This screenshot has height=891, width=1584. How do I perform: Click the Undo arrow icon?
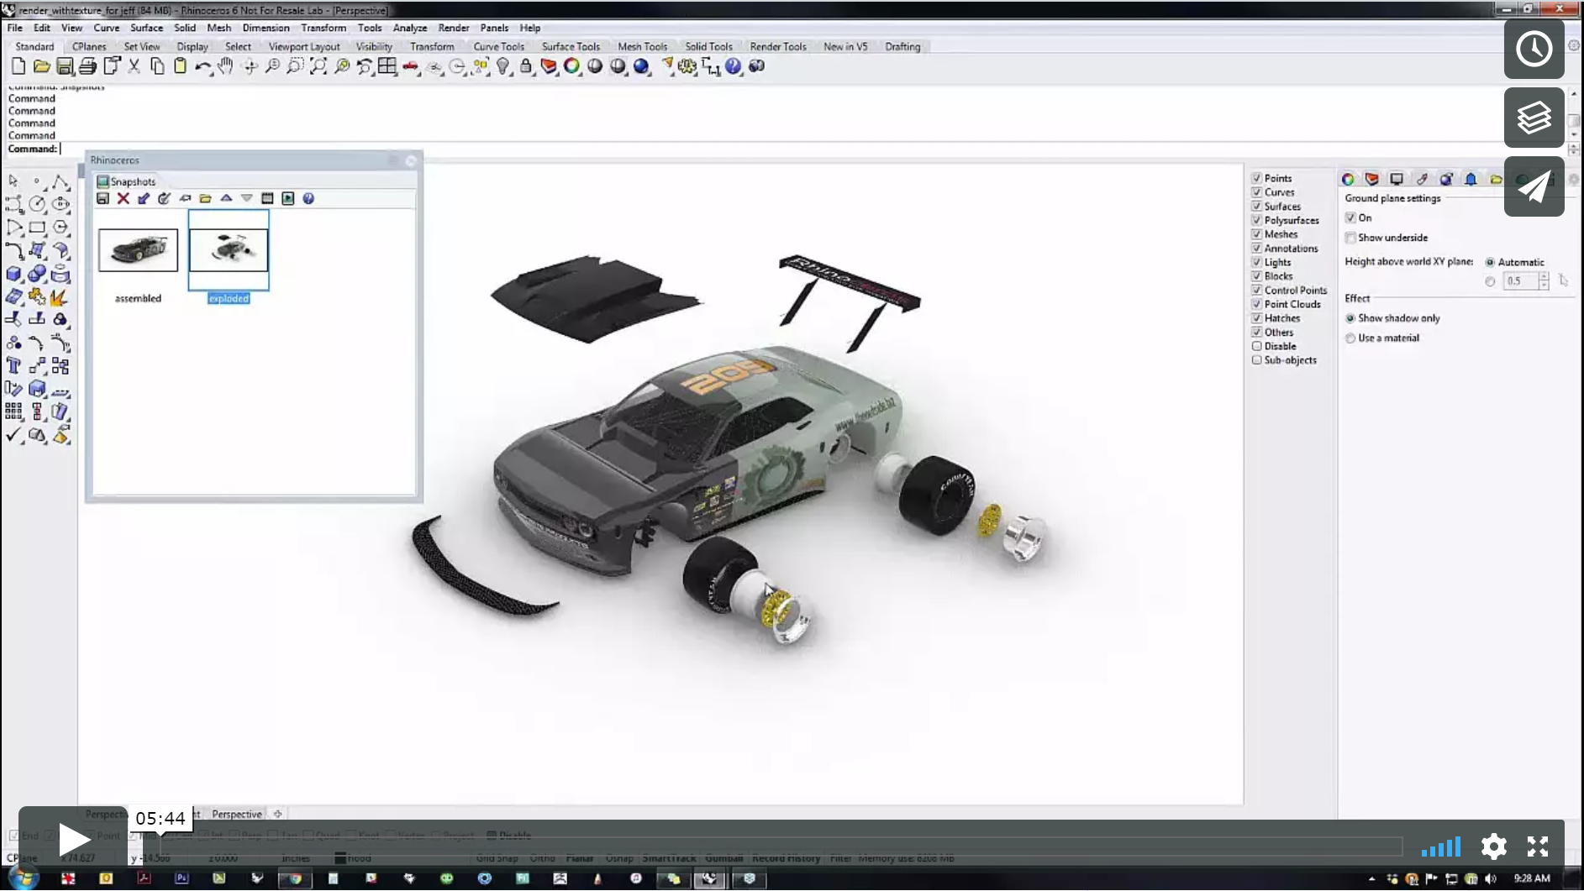(x=203, y=66)
